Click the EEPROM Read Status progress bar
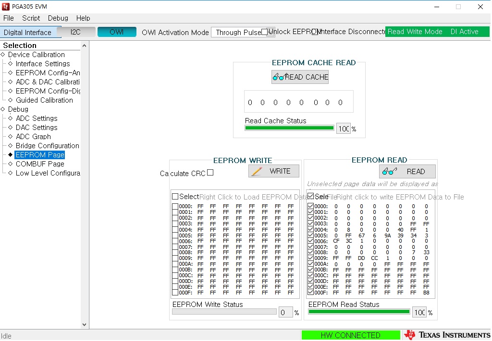Image resolution: width=492 pixels, height=341 pixels. (359, 312)
